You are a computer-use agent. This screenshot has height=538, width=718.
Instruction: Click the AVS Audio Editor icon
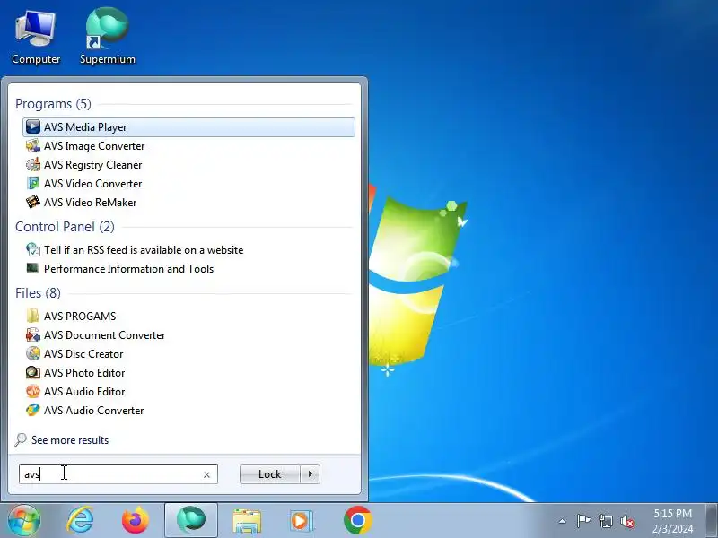[x=33, y=391]
